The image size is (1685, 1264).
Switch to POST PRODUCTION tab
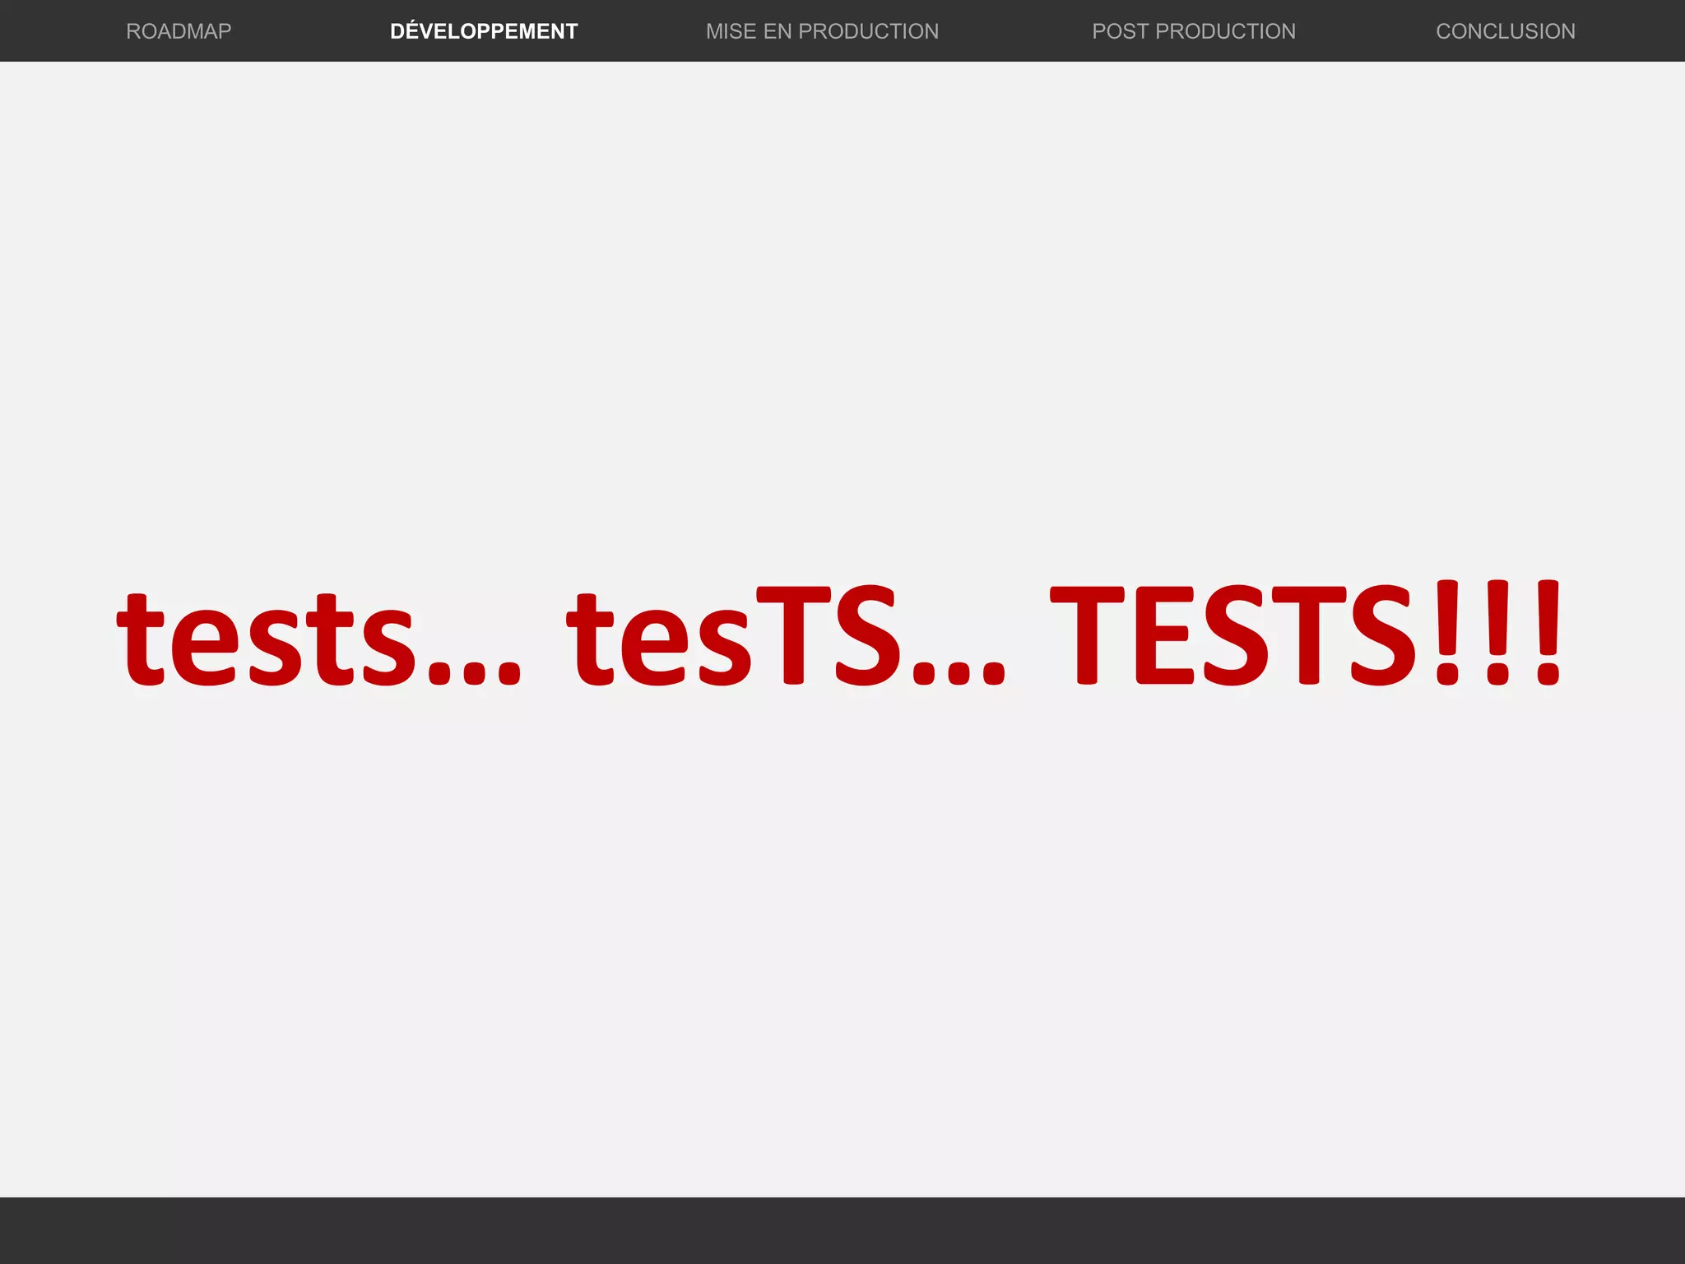click(1194, 31)
